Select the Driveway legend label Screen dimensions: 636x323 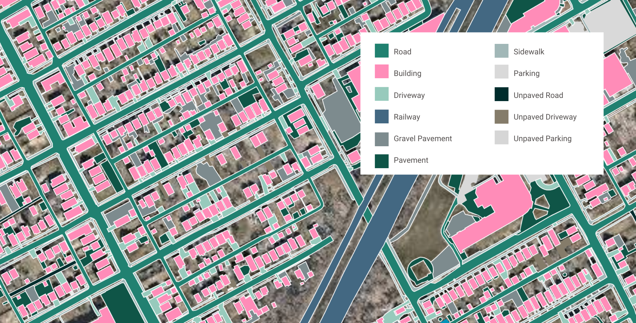pyautogui.click(x=409, y=95)
